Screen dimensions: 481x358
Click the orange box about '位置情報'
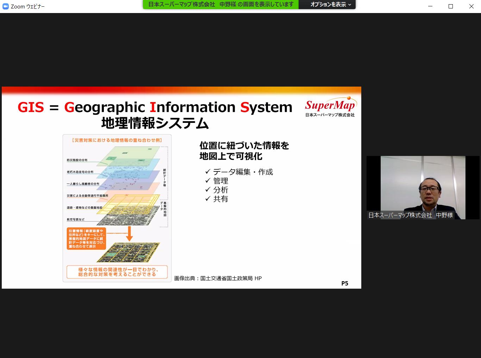coord(86,239)
